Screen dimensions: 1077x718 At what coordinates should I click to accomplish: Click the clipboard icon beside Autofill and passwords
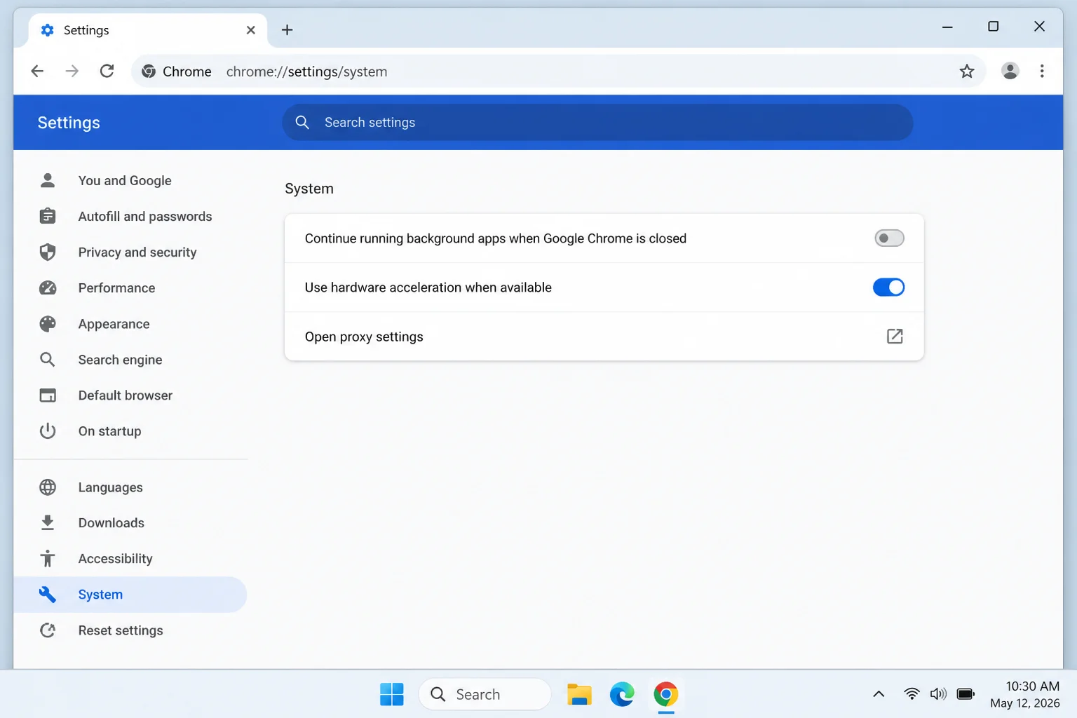coord(48,216)
